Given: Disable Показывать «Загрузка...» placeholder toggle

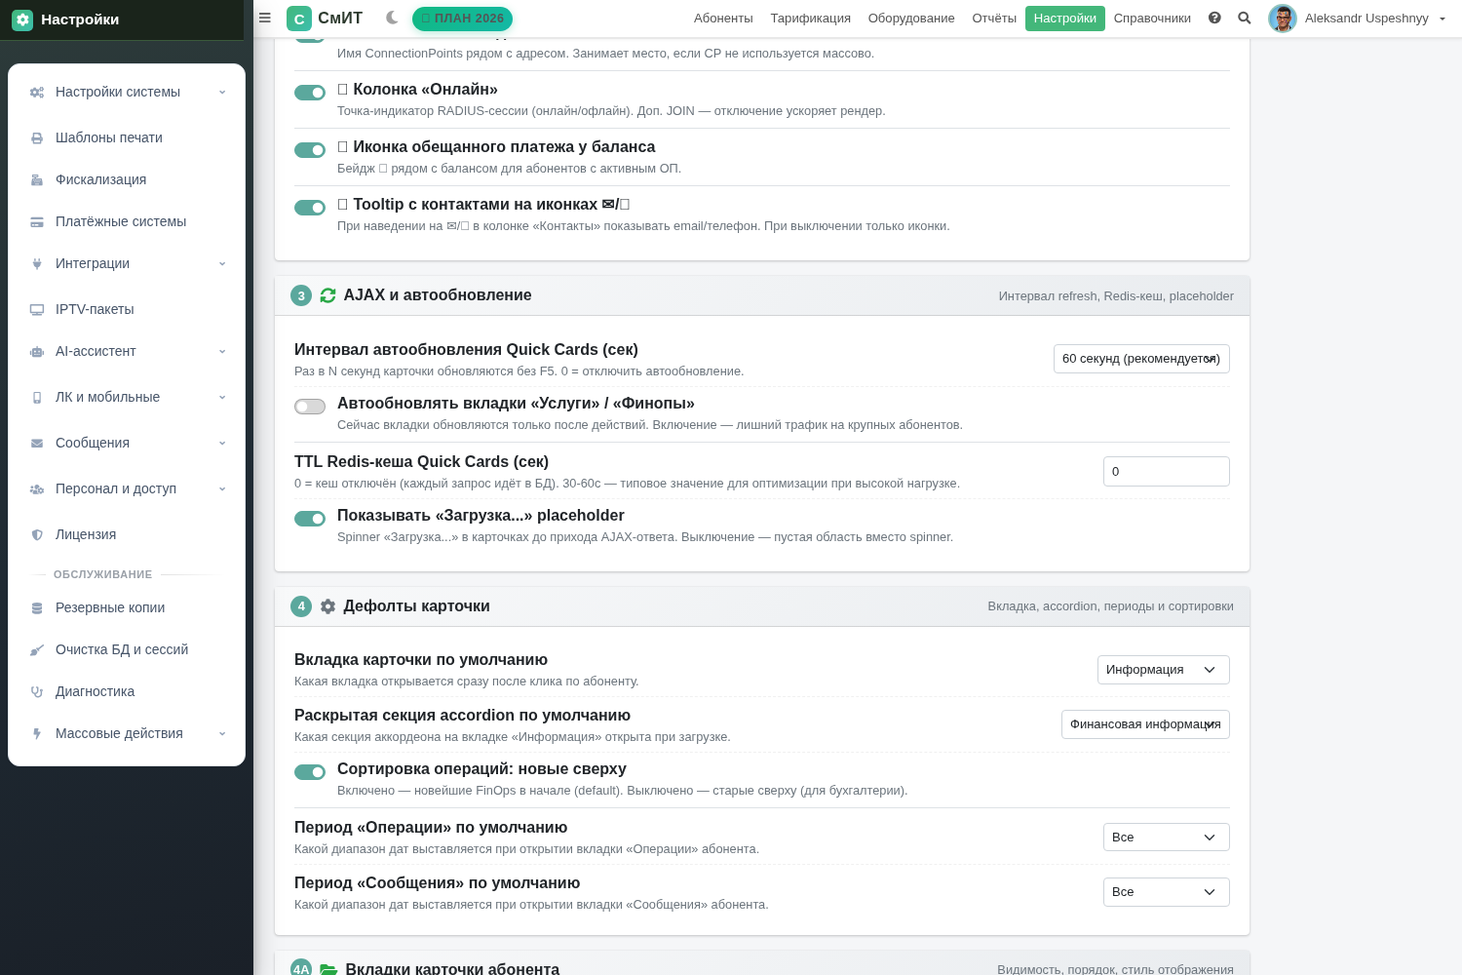Looking at the screenshot, I should [x=310, y=519].
